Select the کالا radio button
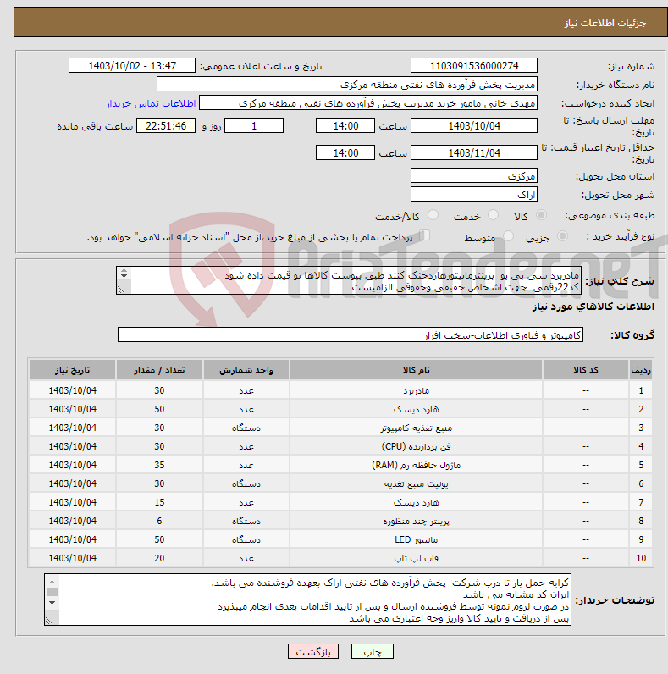The image size is (668, 674). click(541, 215)
